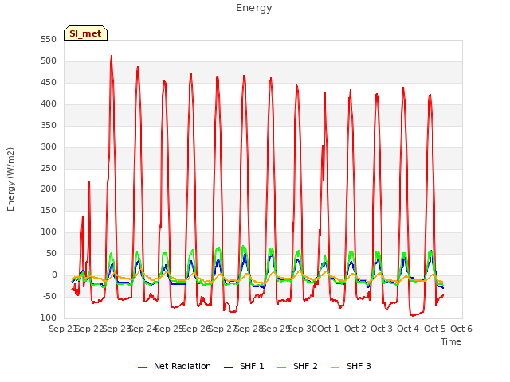Select the SHF 2 legend entry
The image size is (510, 382).
click(x=297, y=366)
